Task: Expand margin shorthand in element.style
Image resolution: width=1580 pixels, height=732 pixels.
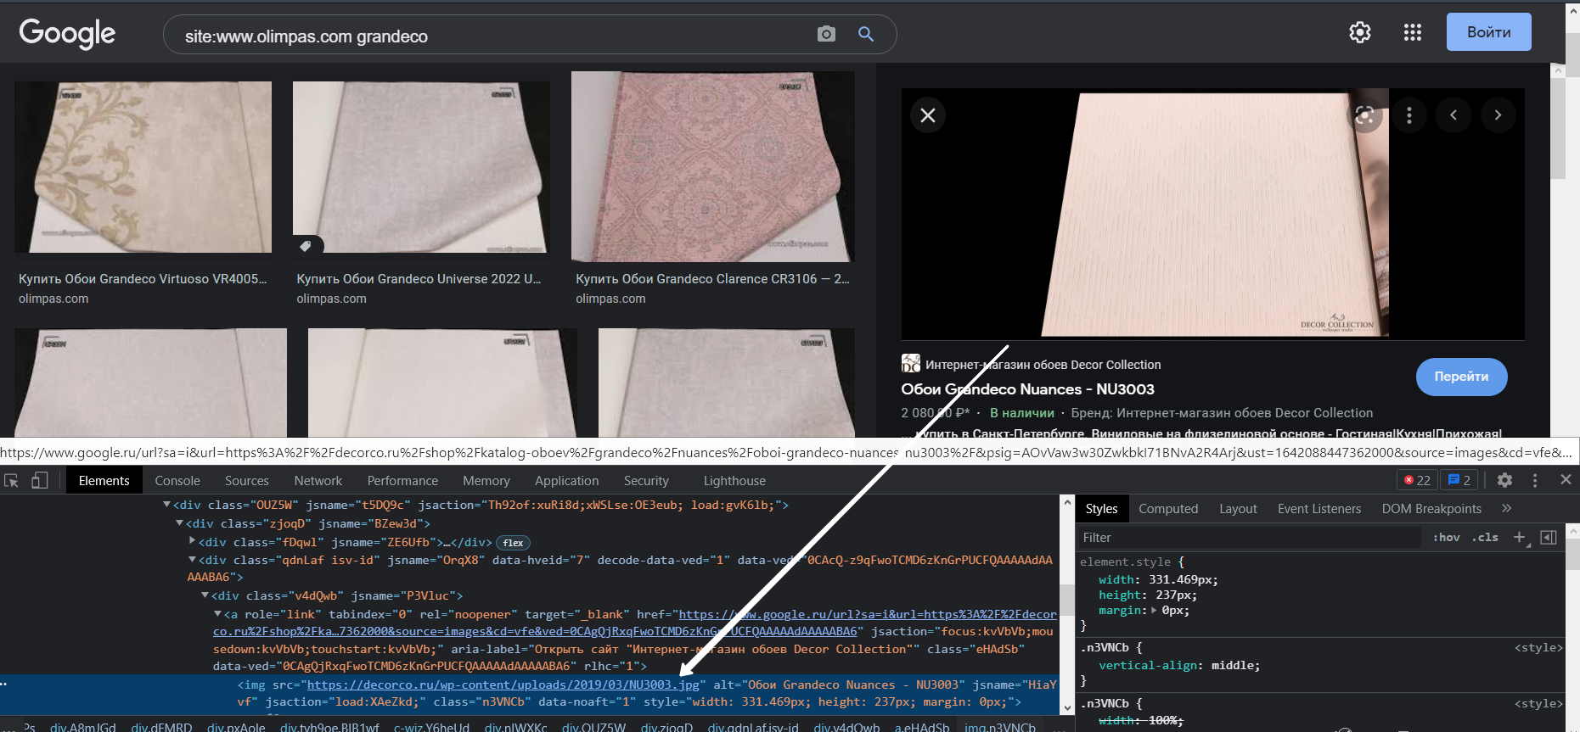Action: [1154, 611]
